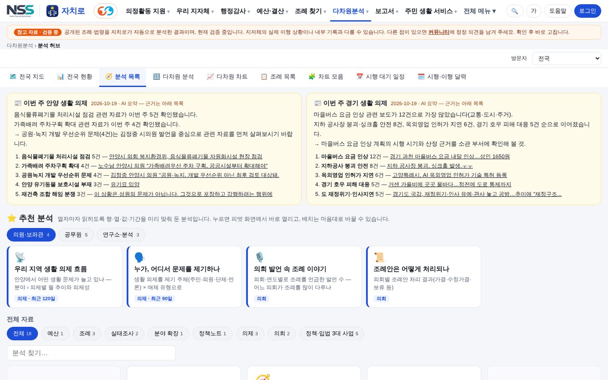Open the 다차원 분석 tab
608x380 pixels.
point(173,77)
